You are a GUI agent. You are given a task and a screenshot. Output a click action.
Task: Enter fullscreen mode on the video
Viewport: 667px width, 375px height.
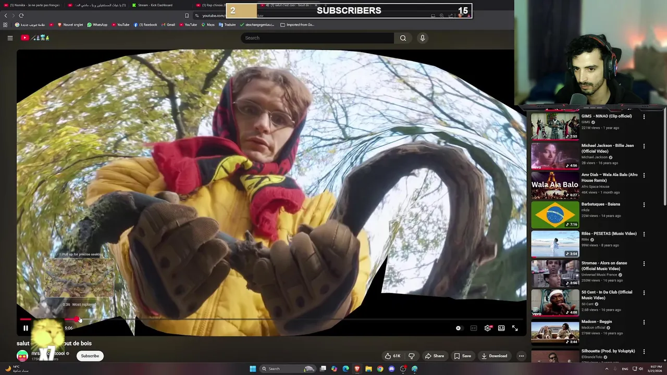tap(515, 328)
